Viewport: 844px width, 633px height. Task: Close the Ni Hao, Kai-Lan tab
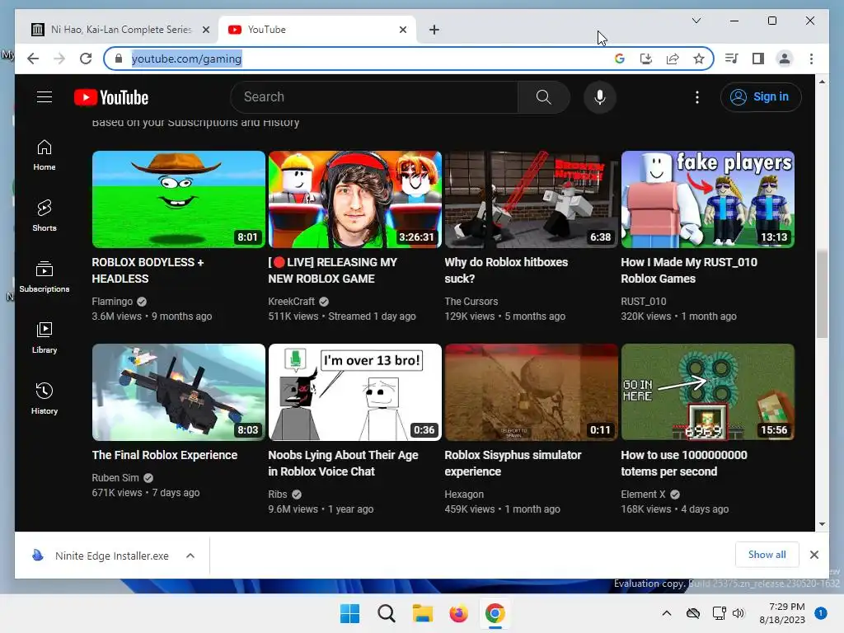[x=205, y=30]
